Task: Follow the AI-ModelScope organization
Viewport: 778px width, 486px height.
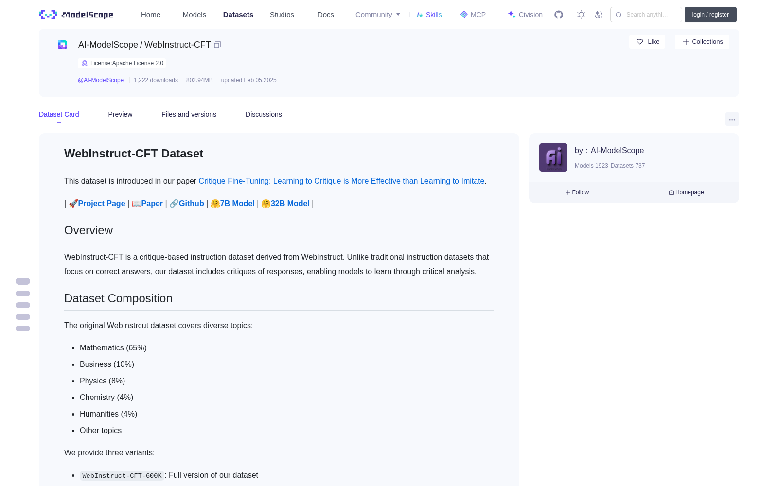Action: (x=577, y=192)
